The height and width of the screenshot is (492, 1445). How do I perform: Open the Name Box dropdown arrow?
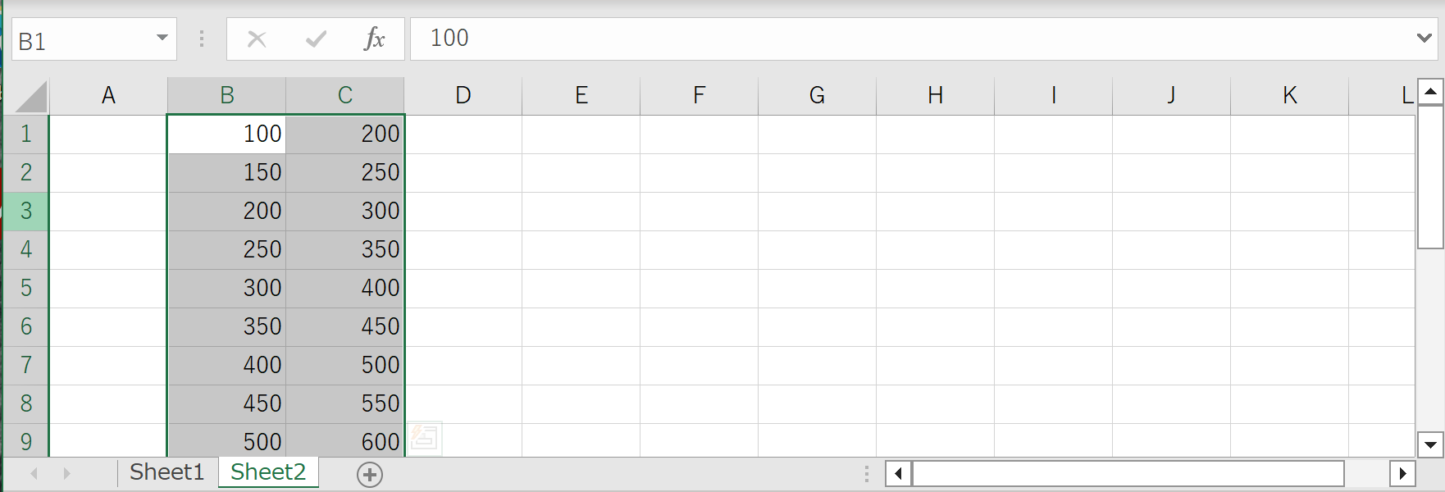[162, 38]
